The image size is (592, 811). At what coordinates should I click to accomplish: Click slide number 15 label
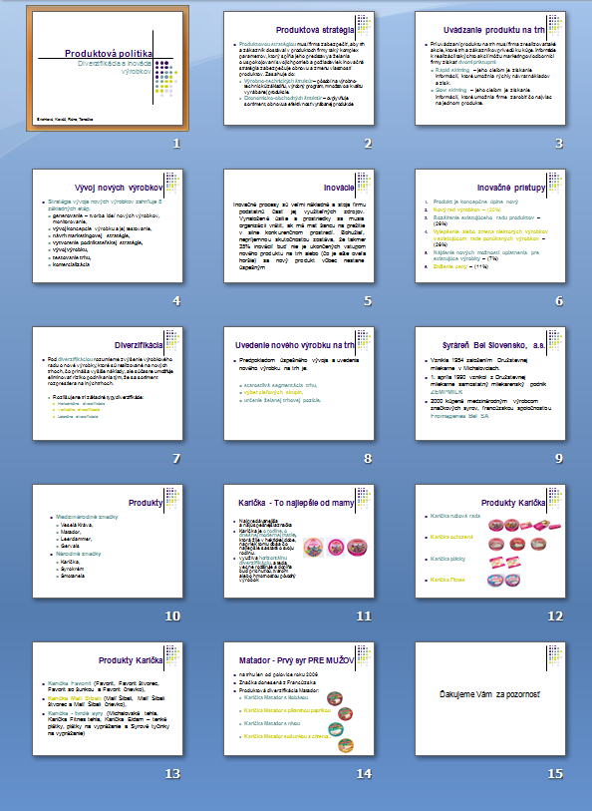click(x=555, y=774)
